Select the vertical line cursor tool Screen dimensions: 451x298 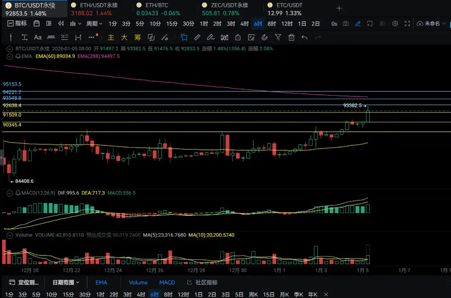coord(11,37)
